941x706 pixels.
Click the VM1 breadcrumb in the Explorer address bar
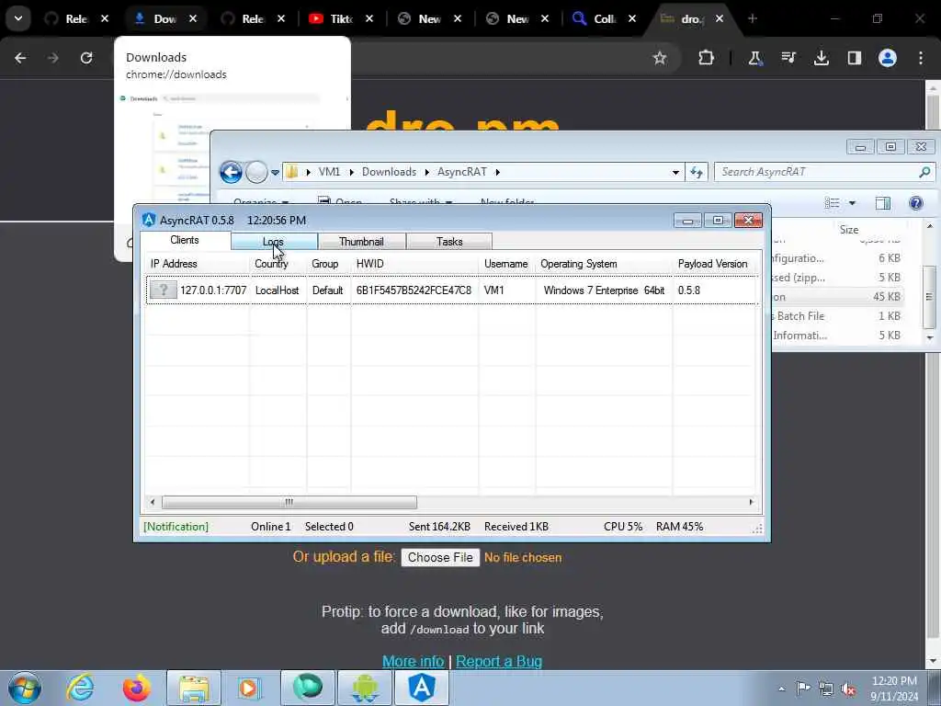(329, 172)
